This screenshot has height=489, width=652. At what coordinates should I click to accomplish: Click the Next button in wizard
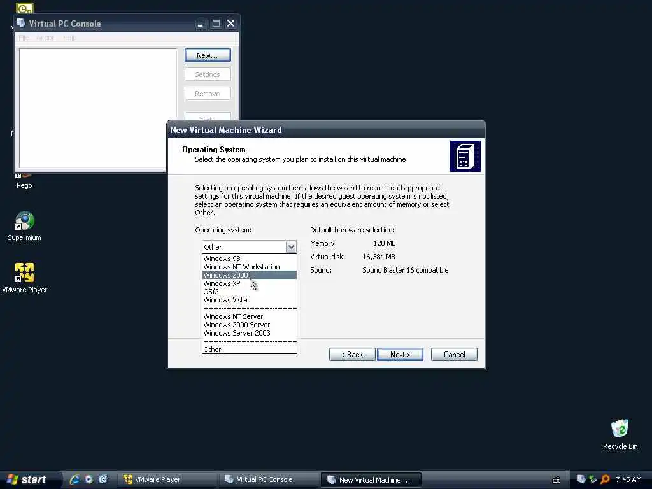pyautogui.click(x=400, y=354)
